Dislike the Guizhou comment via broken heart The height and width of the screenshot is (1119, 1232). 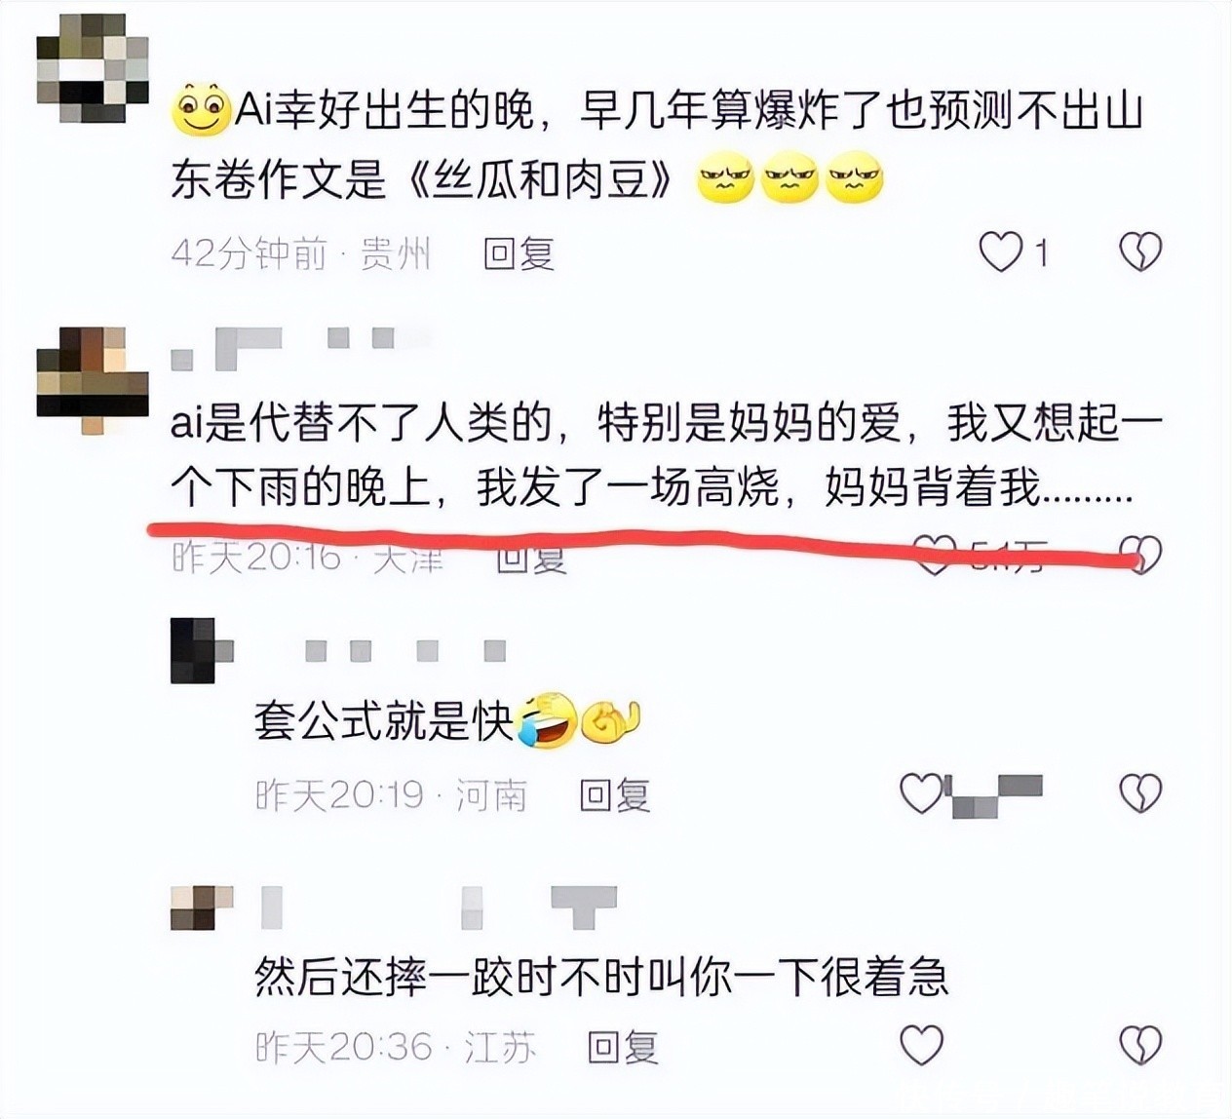(x=1140, y=252)
